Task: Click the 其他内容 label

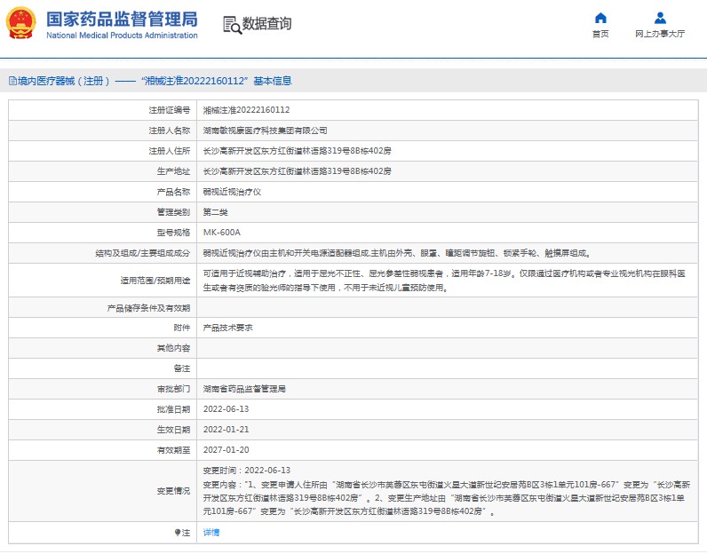Action: point(173,348)
